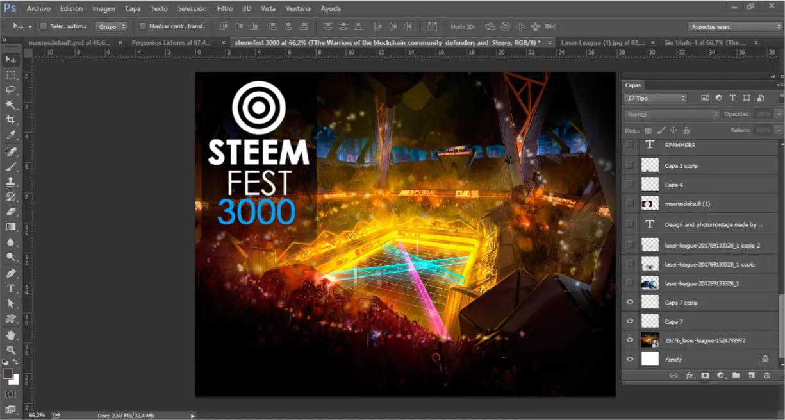Image resolution: width=785 pixels, height=420 pixels.
Task: Select the Path Selection tool
Action: (x=11, y=303)
